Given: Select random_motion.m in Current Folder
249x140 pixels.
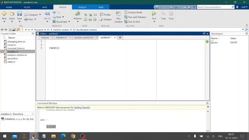Looking at the screenshot, I should [17, 55].
